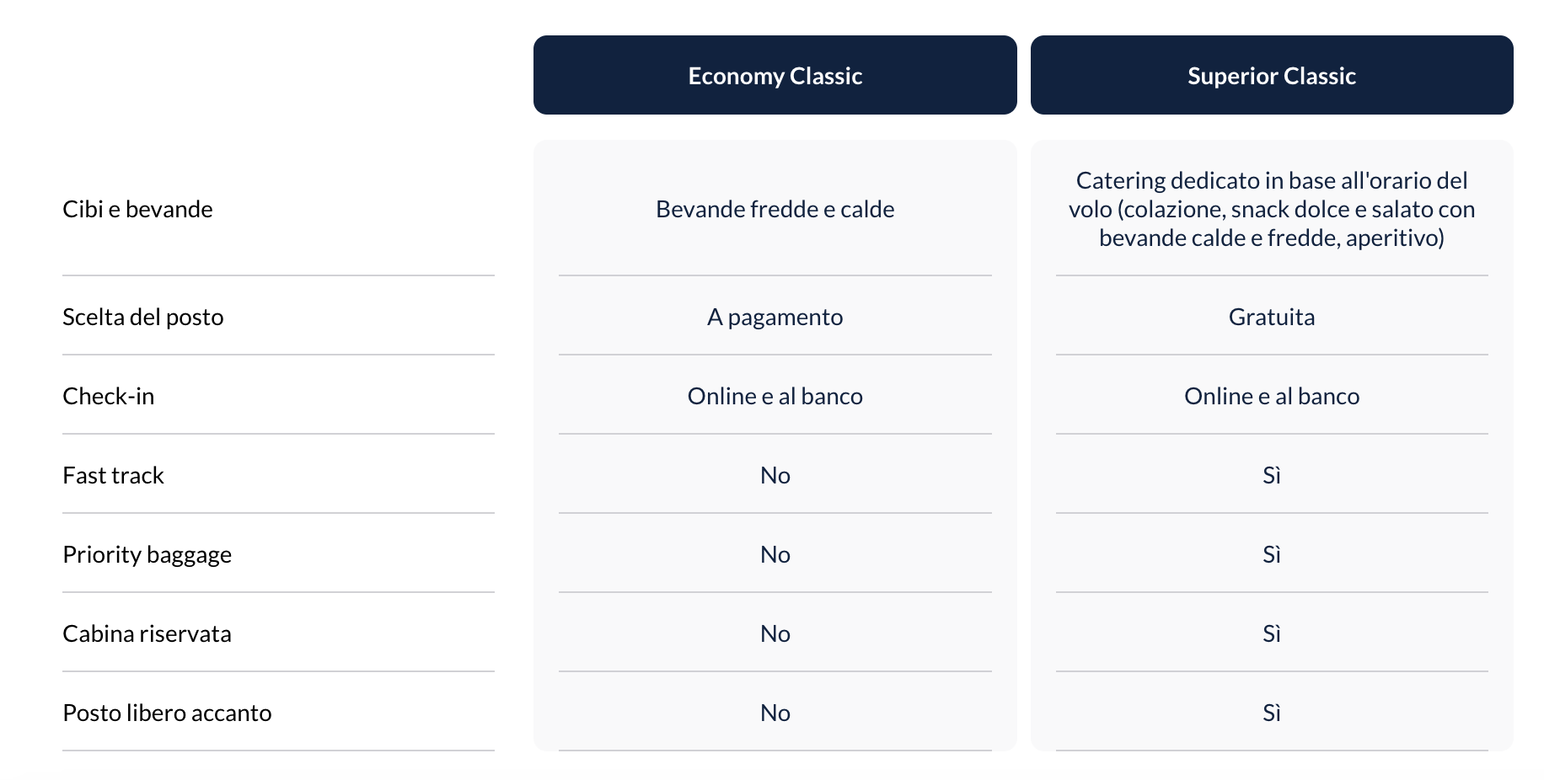Viewport: 1544px width, 780px height.
Task: Click the Posto libero accanto row label
Action: [167, 713]
